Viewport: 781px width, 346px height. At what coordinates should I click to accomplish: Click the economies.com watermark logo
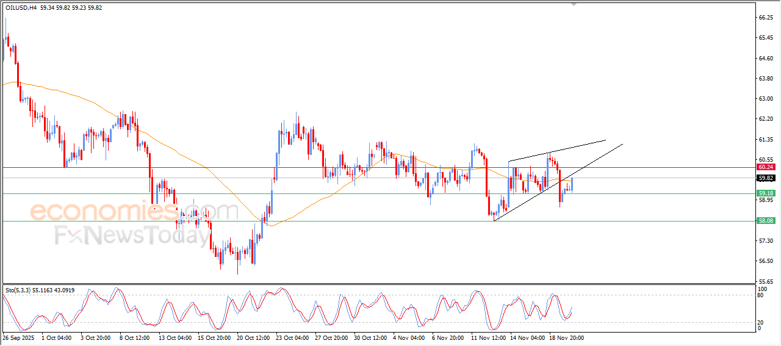tap(134, 212)
